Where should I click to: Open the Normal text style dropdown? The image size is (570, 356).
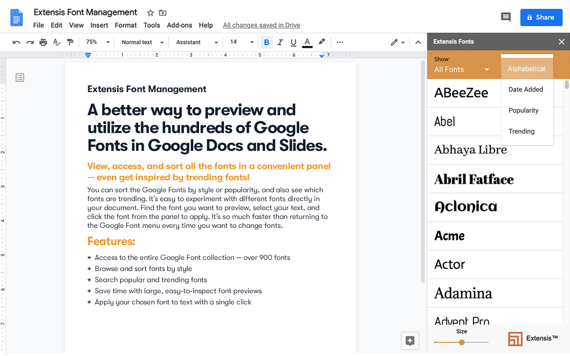pyautogui.click(x=142, y=42)
